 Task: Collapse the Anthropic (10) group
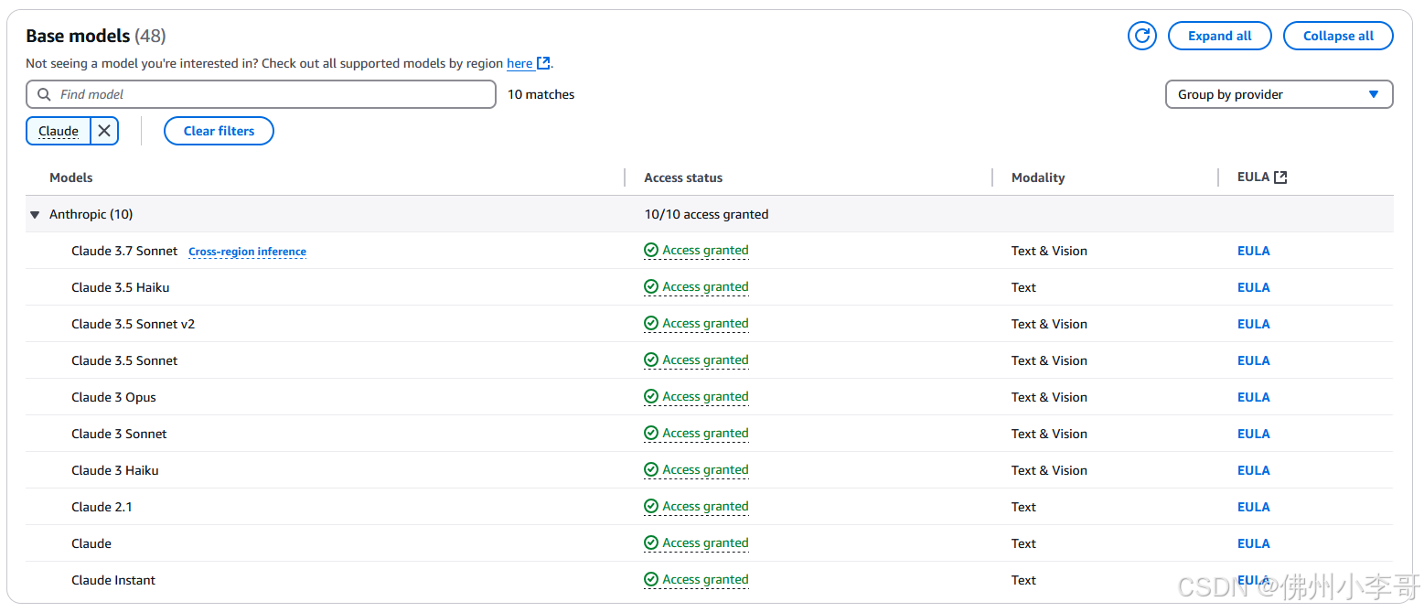tap(35, 215)
